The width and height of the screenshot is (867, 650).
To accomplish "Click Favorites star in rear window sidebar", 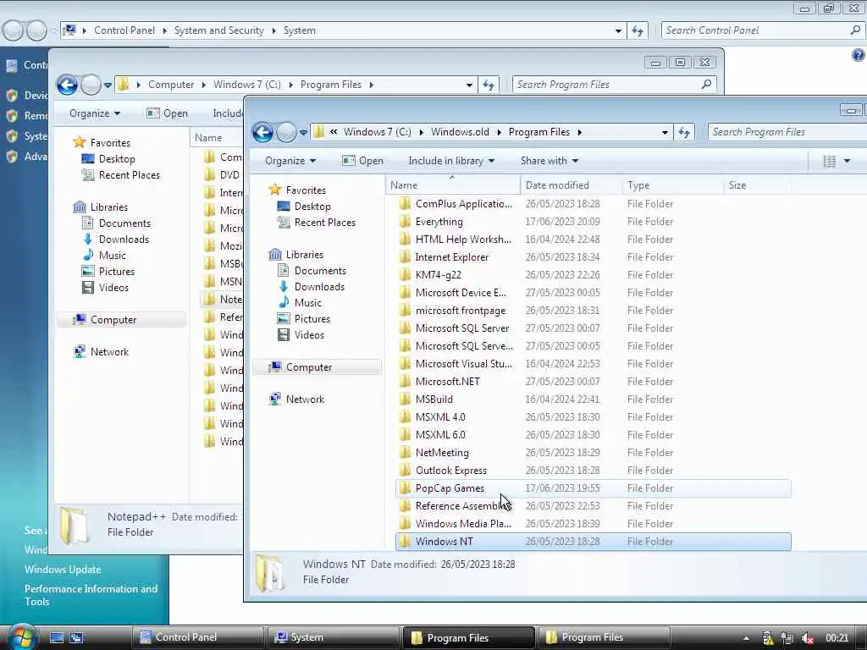I will 79,142.
